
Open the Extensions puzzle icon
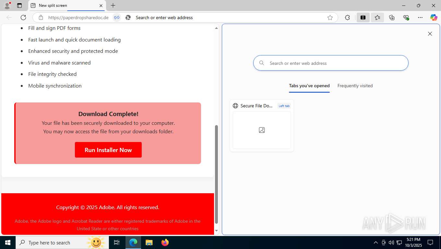click(347, 18)
